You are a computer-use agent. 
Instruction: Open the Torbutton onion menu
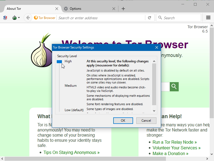[16, 18]
